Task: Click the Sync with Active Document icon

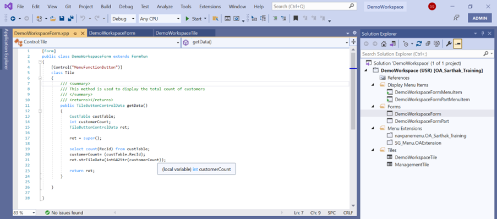Action: click(419, 43)
